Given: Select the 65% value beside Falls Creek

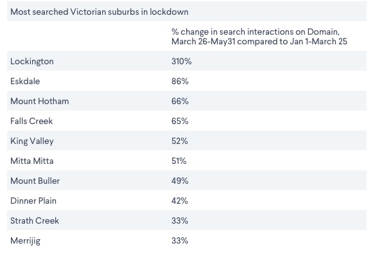Looking at the screenshot, I should coord(180,121).
